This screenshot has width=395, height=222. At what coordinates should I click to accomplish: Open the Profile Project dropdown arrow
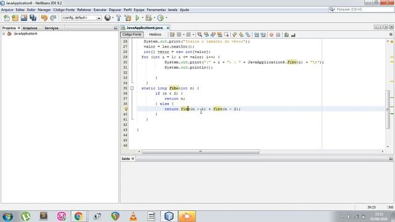tap(166, 18)
